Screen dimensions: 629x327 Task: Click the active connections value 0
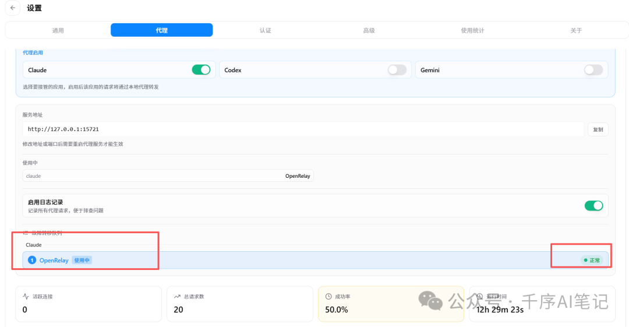coord(25,310)
